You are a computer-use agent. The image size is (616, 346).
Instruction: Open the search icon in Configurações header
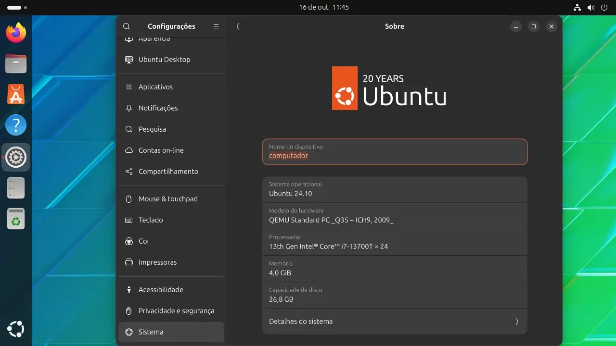(x=126, y=26)
